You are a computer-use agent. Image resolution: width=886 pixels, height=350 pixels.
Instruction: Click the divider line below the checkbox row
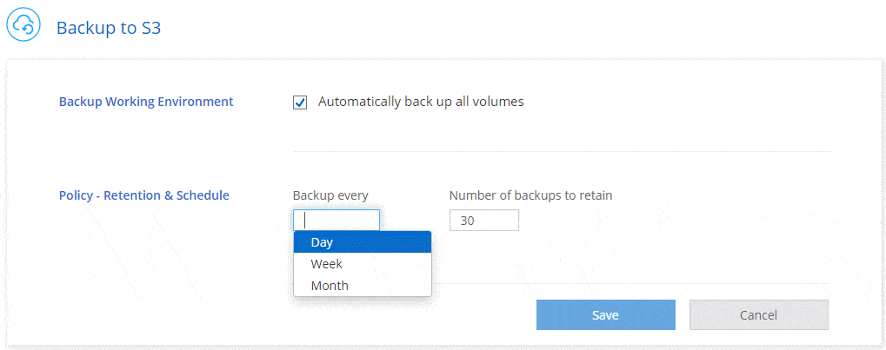(x=562, y=151)
